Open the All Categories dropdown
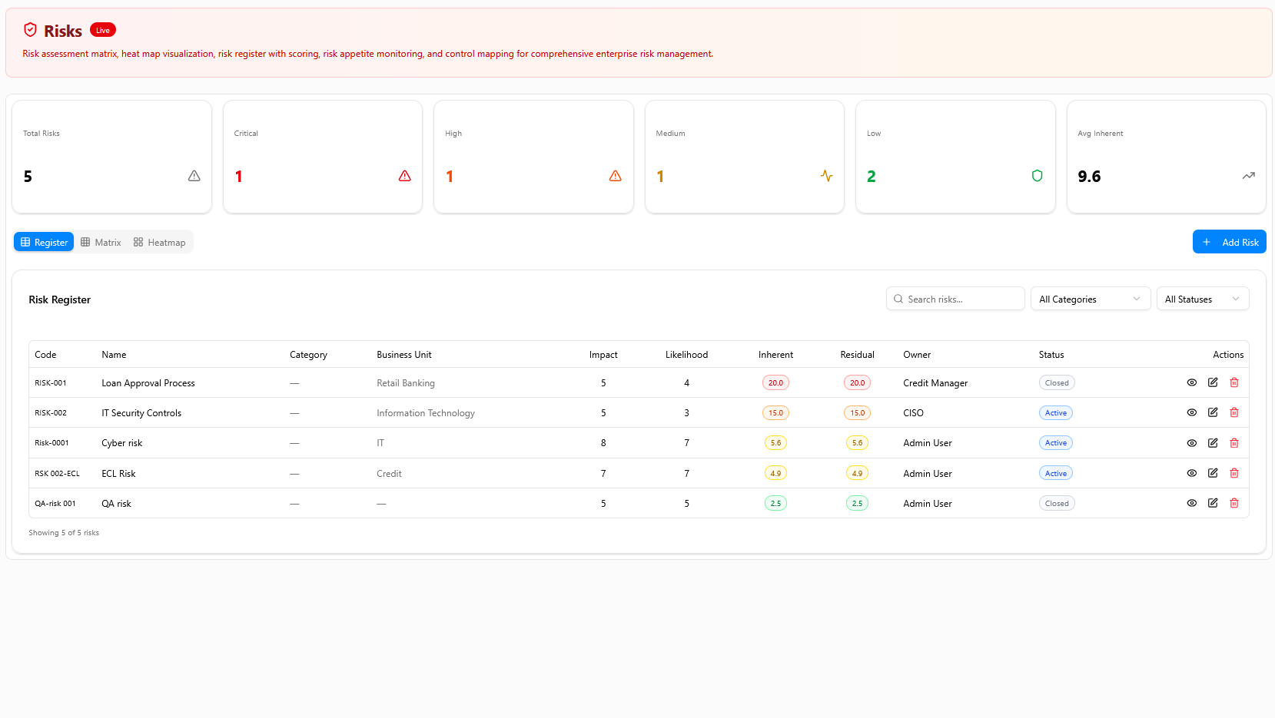The image size is (1275, 718). tap(1090, 299)
